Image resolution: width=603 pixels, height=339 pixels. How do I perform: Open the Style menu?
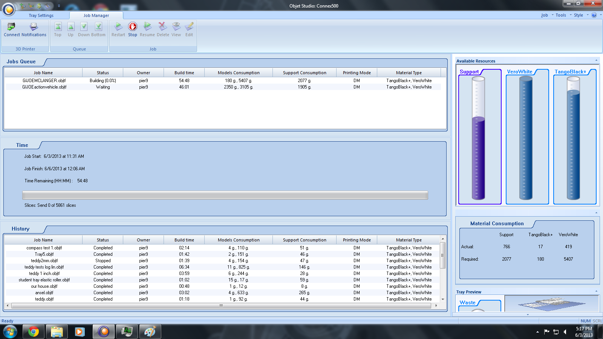(579, 15)
